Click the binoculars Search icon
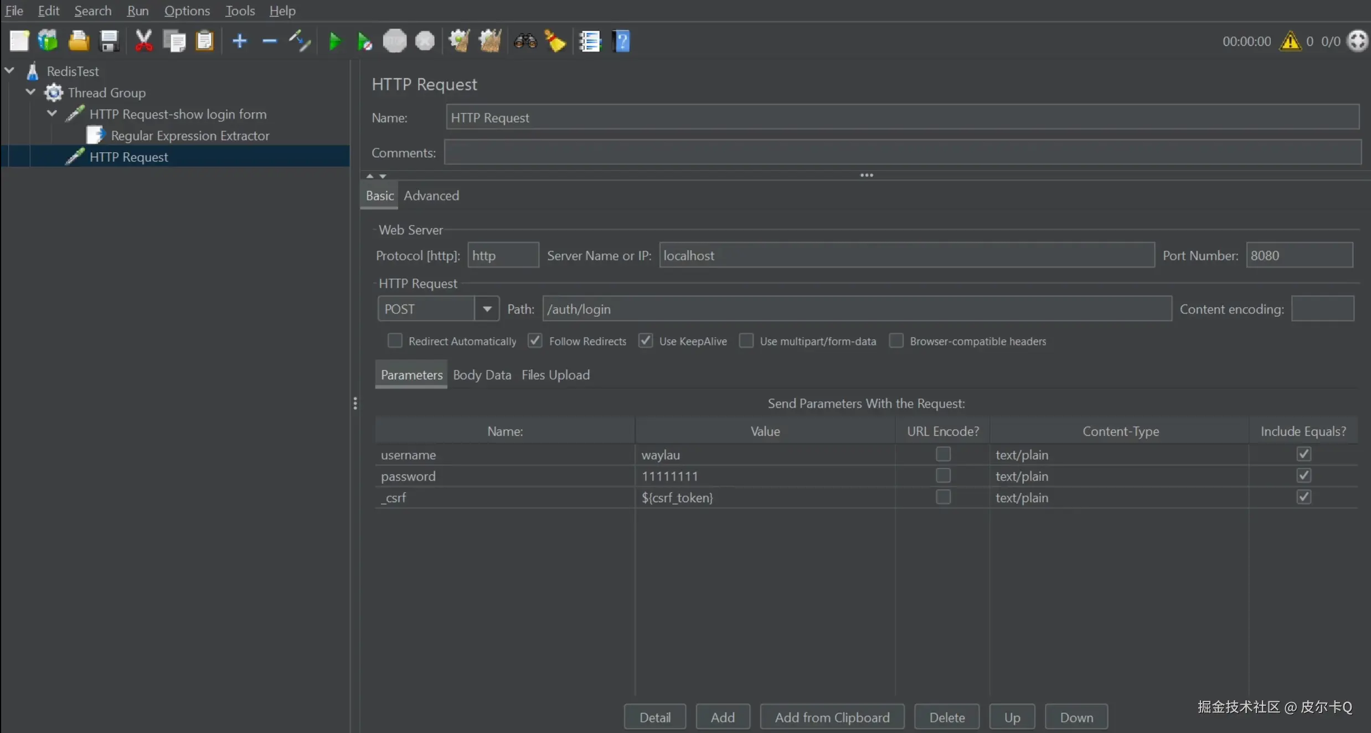The width and height of the screenshot is (1371, 733). click(x=525, y=41)
